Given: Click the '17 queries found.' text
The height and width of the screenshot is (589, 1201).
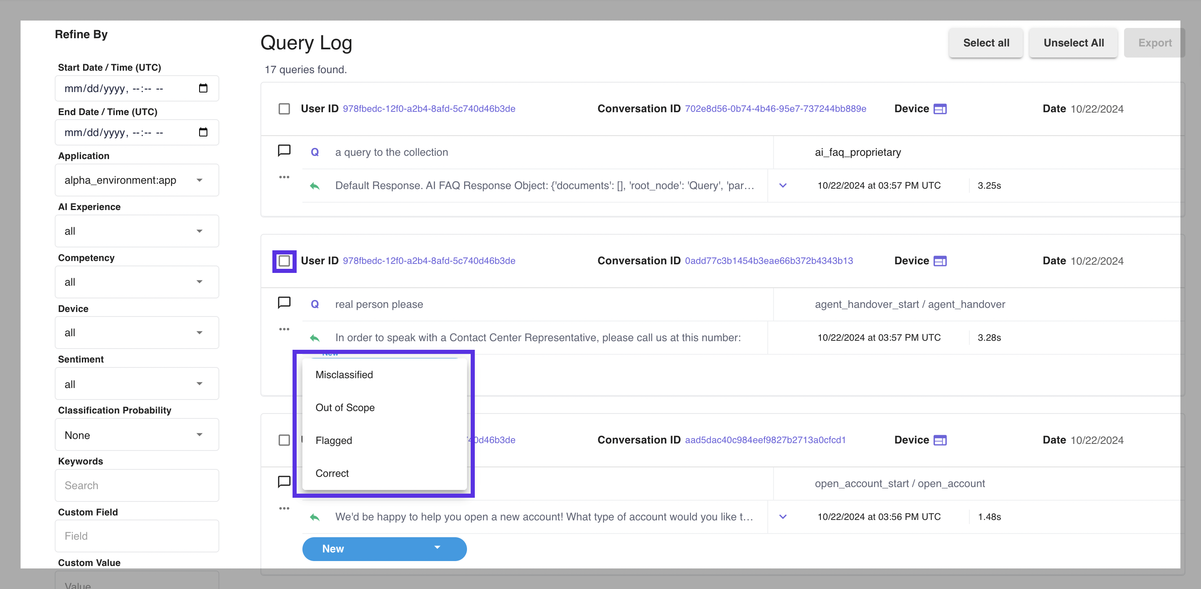Looking at the screenshot, I should pos(305,70).
